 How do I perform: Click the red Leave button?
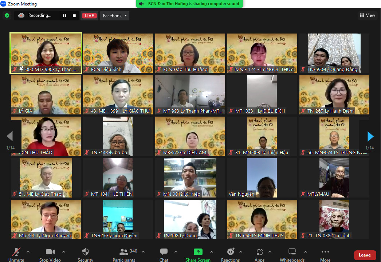(365, 255)
